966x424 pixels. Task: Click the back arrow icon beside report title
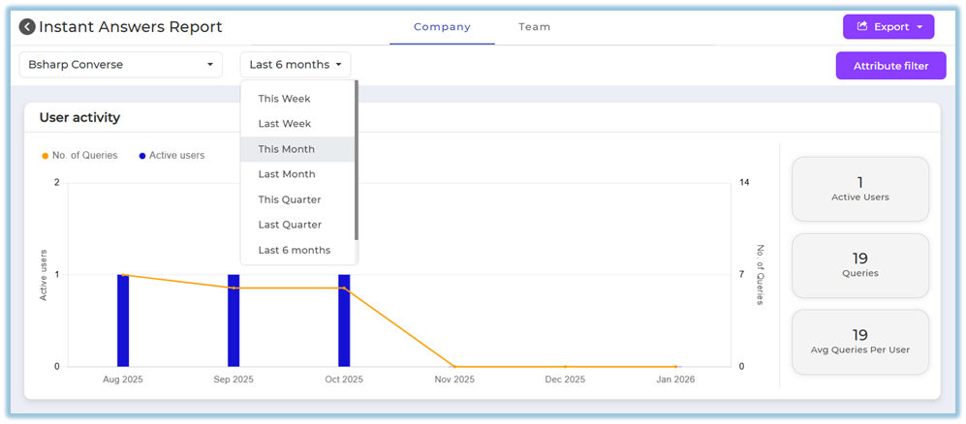coord(27,27)
